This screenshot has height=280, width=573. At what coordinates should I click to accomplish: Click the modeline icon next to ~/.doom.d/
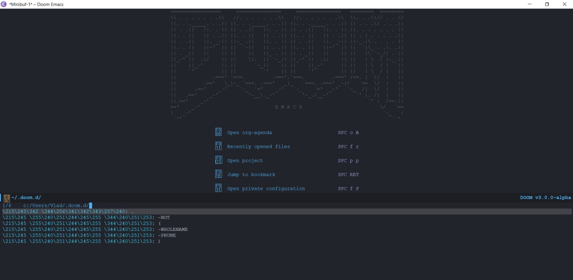[7, 198]
